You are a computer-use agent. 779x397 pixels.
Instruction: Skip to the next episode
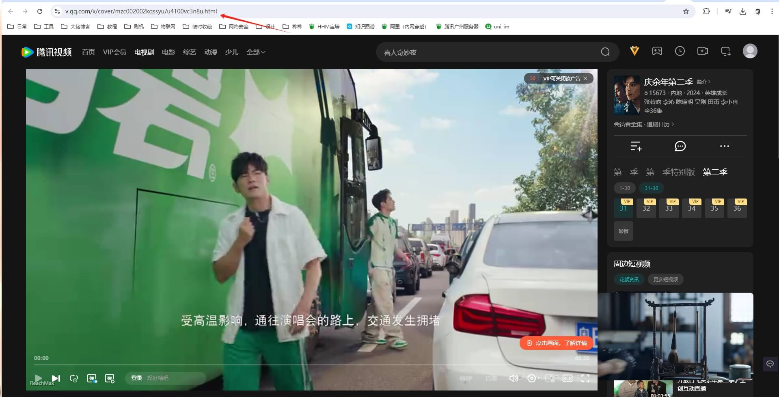56,378
